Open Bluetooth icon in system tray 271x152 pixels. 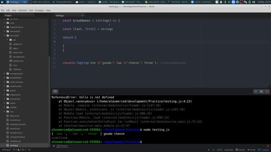(x=225, y=2)
